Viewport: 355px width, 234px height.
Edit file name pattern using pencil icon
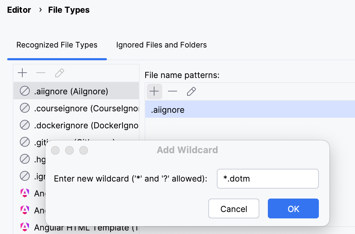point(191,91)
